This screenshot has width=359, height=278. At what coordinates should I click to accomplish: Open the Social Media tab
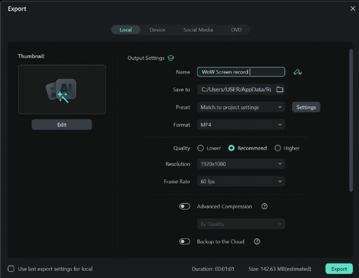(198, 30)
